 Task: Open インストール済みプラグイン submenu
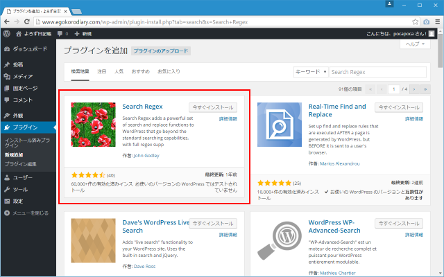(x=27, y=143)
